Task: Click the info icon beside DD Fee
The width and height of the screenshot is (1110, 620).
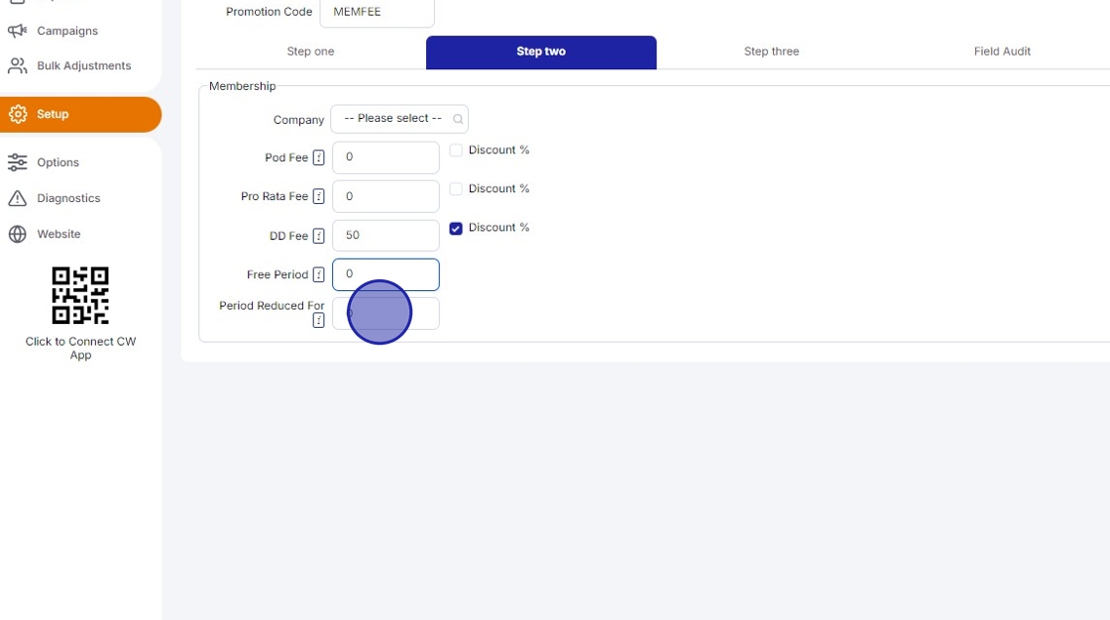Action: (318, 236)
